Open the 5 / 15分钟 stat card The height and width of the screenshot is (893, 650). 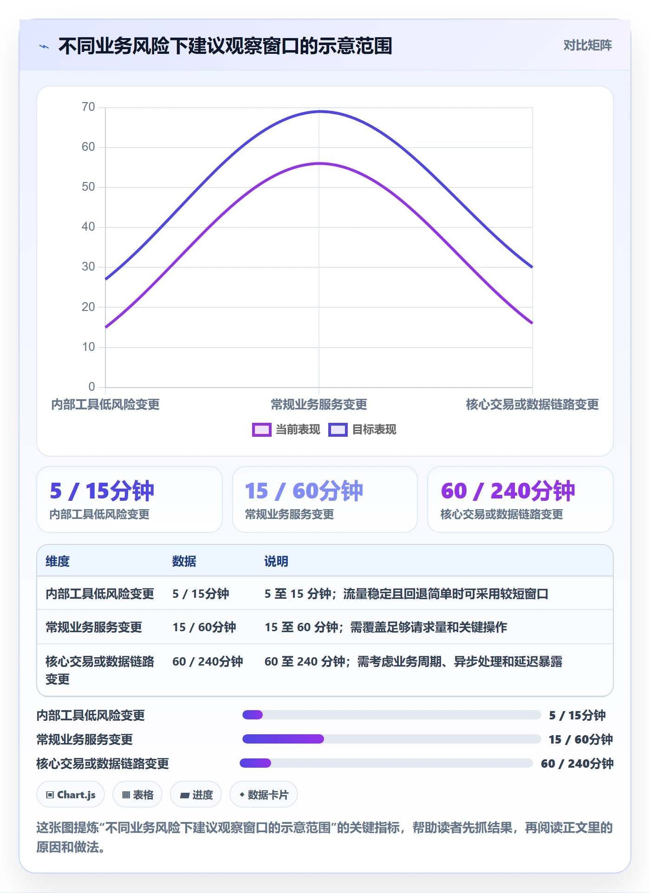(x=130, y=499)
